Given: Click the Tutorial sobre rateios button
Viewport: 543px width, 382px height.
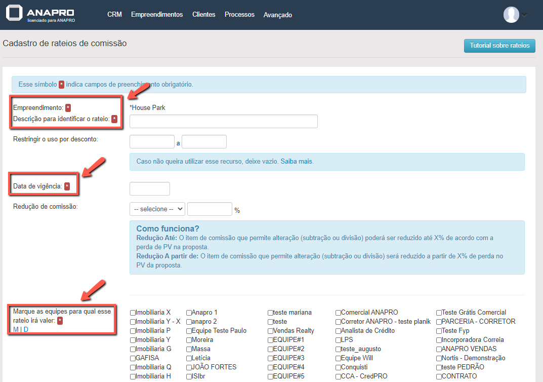Looking at the screenshot, I should click(499, 46).
